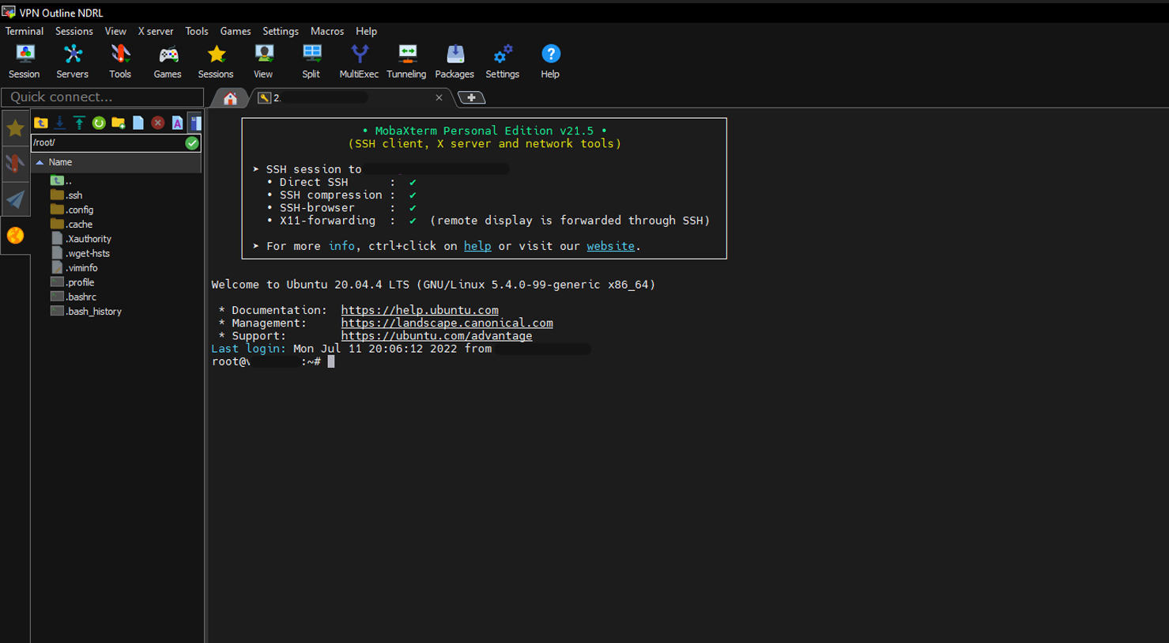Open the https://help.ubuntu.com link
This screenshot has height=643, width=1169.
pos(420,310)
